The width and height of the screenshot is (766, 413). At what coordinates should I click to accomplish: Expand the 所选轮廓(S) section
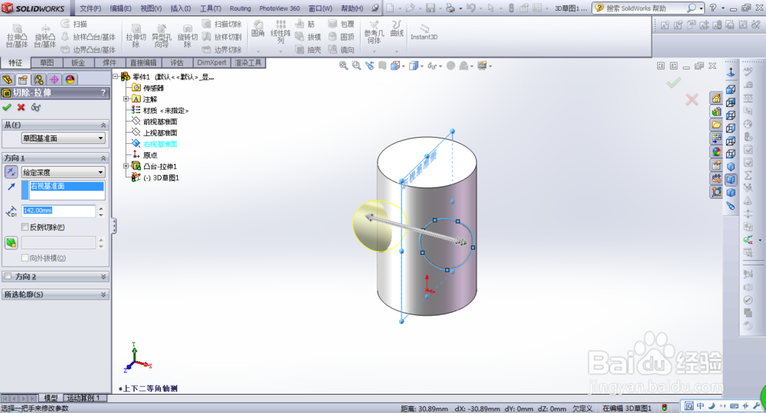103,294
